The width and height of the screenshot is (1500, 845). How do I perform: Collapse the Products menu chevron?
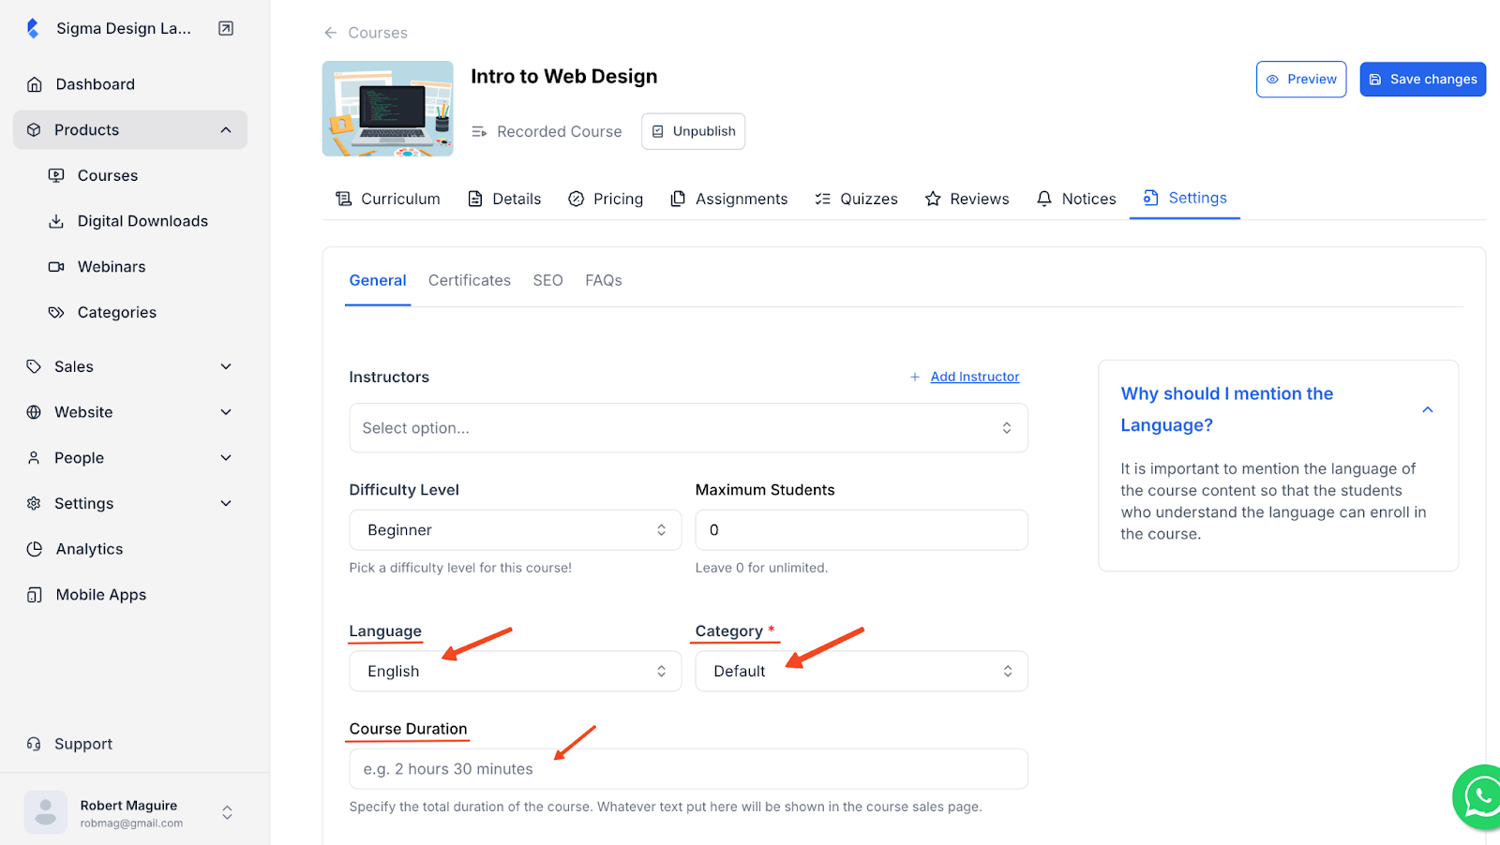226,130
